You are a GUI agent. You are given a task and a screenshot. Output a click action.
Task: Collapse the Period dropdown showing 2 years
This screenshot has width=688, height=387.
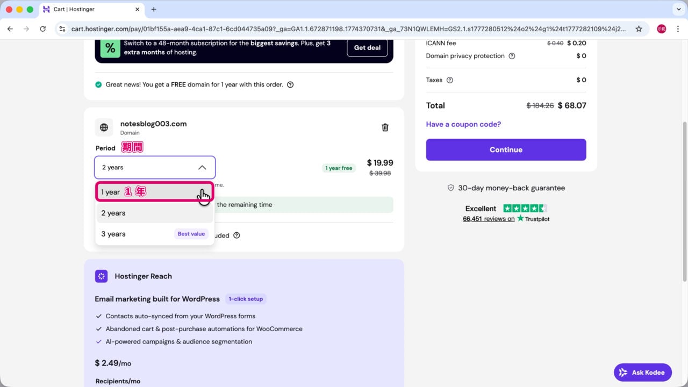(x=155, y=168)
